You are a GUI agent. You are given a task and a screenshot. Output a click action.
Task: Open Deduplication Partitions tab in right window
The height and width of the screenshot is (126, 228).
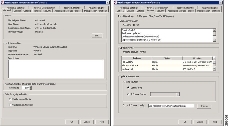coord(208,11)
